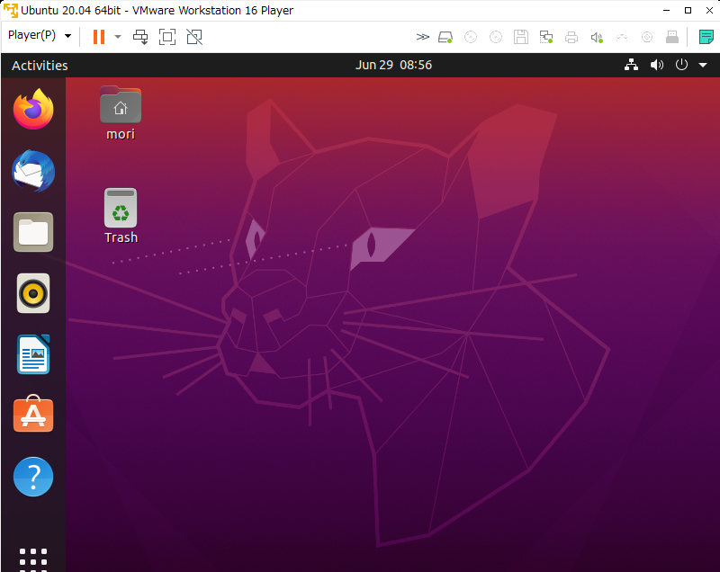Launch Rhythmbox from the dock
720x572 pixels.
(x=33, y=293)
